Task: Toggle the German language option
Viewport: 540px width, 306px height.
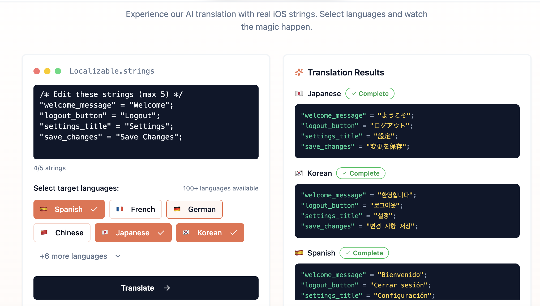Action: (194, 209)
